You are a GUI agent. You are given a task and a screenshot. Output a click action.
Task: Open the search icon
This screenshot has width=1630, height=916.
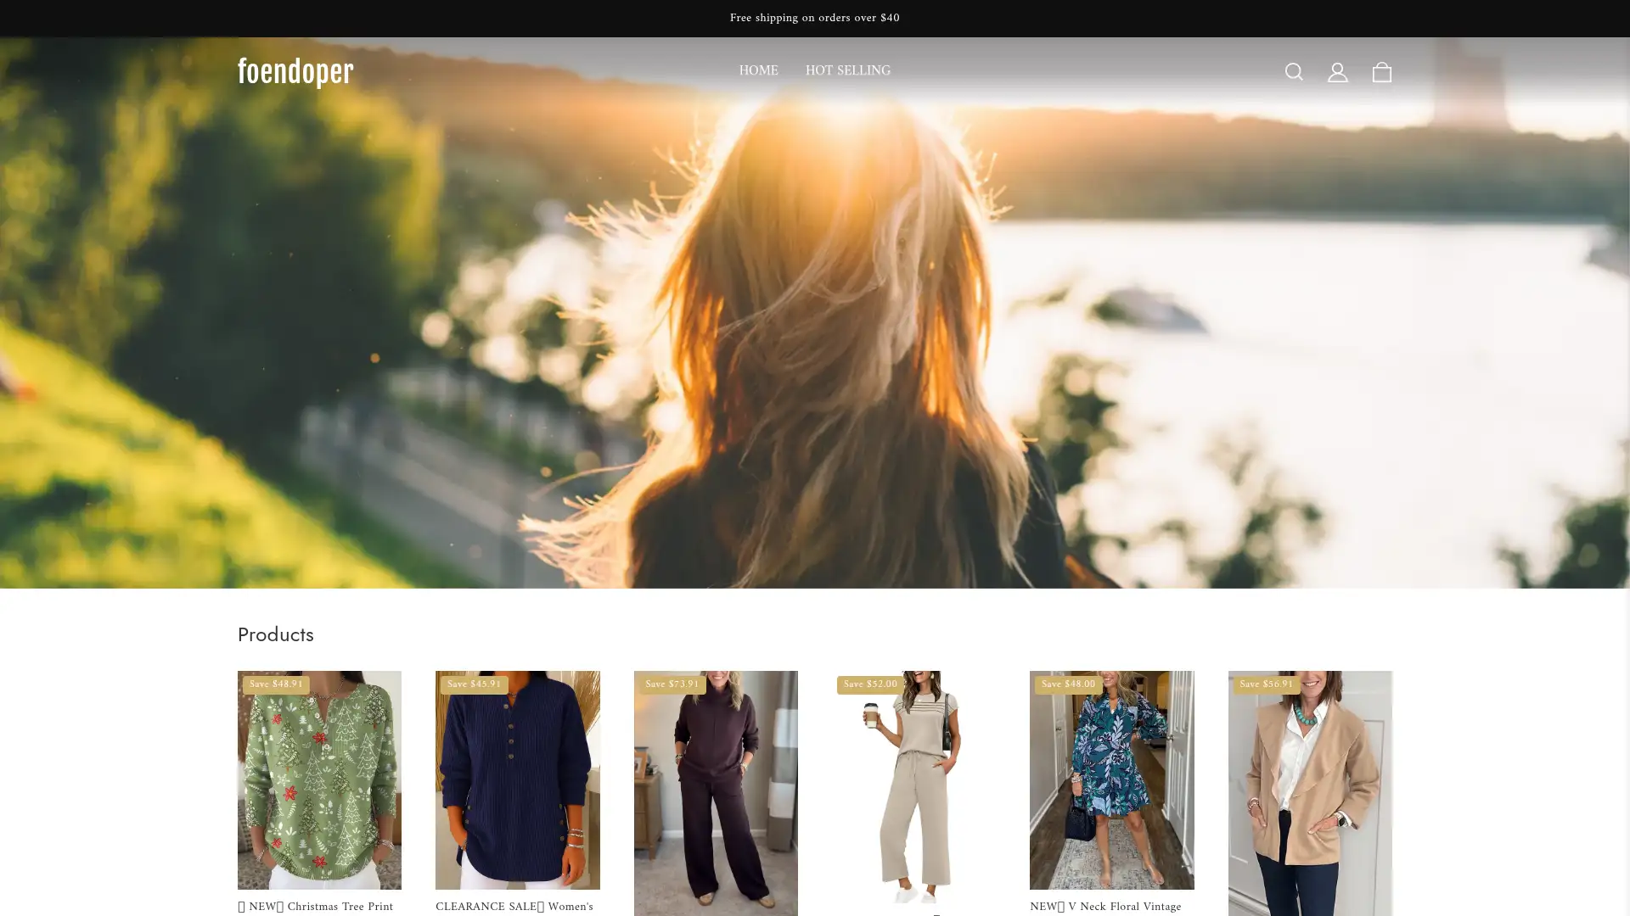1294,71
